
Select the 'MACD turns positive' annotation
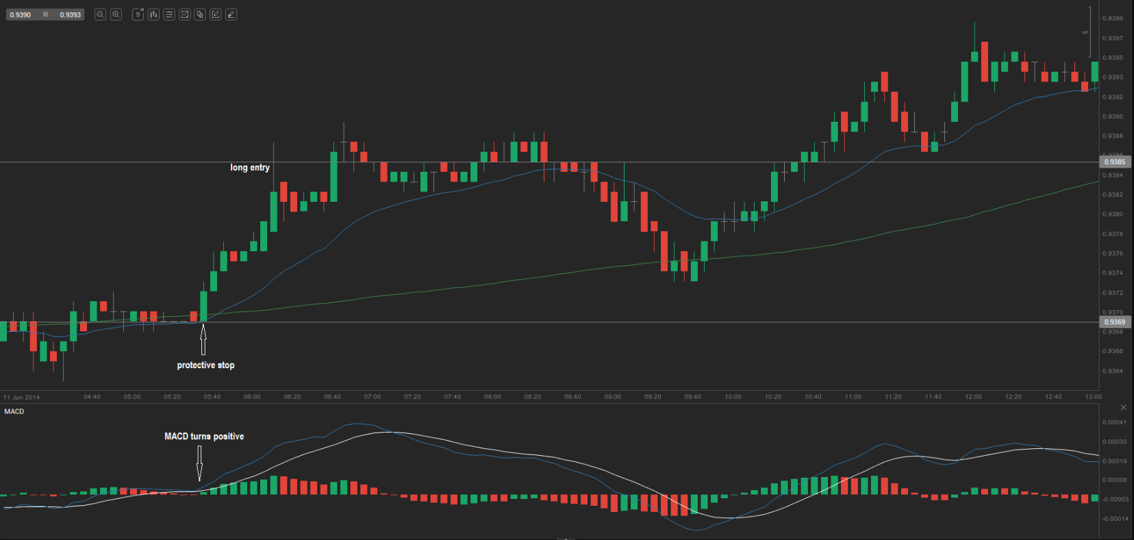(x=204, y=437)
